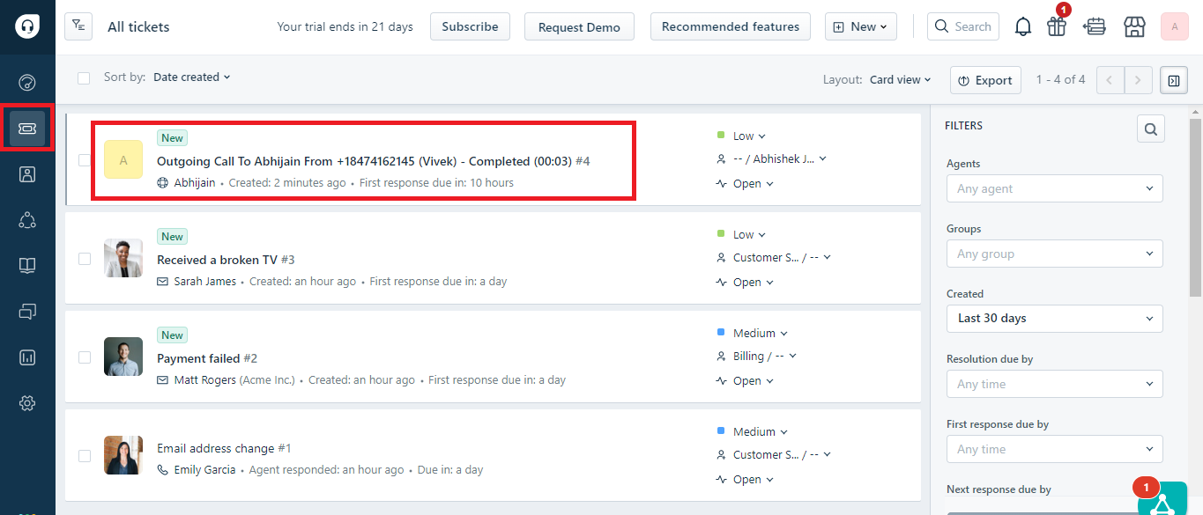Change Open status on ticket #4

(745, 184)
